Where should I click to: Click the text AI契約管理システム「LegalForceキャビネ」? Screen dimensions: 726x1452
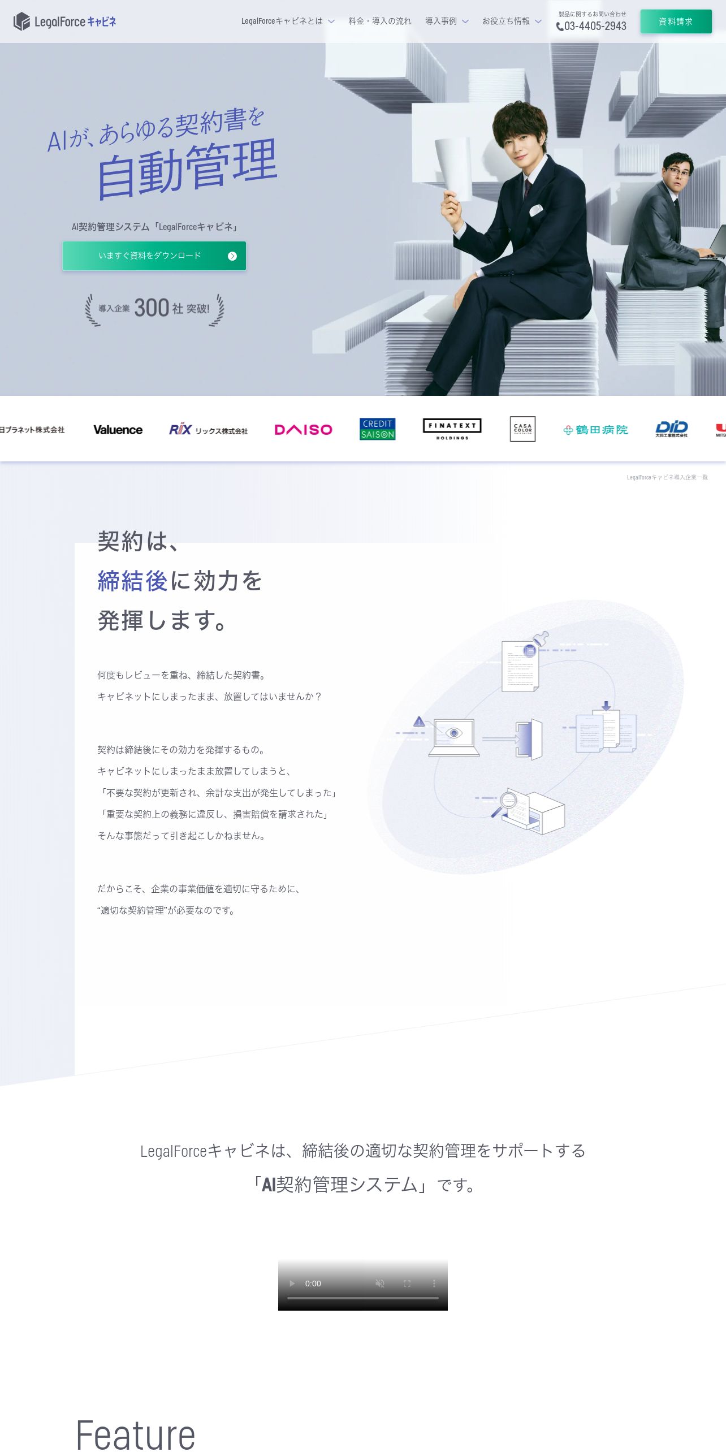point(154,227)
